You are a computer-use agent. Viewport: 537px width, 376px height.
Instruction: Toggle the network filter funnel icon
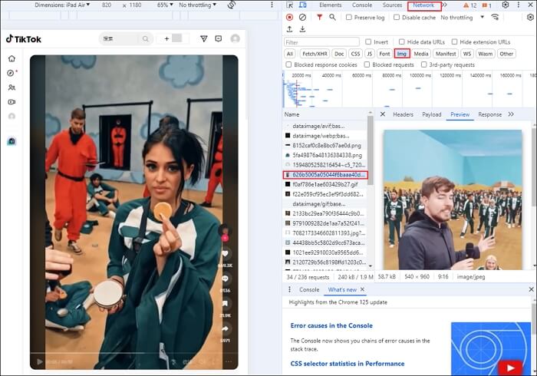[320, 17]
